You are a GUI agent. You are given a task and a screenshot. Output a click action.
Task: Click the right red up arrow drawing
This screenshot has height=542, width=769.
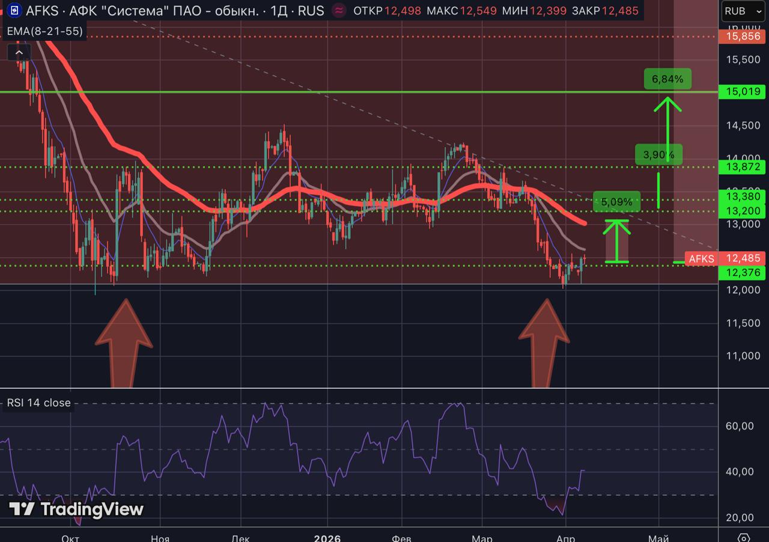pyautogui.click(x=544, y=341)
